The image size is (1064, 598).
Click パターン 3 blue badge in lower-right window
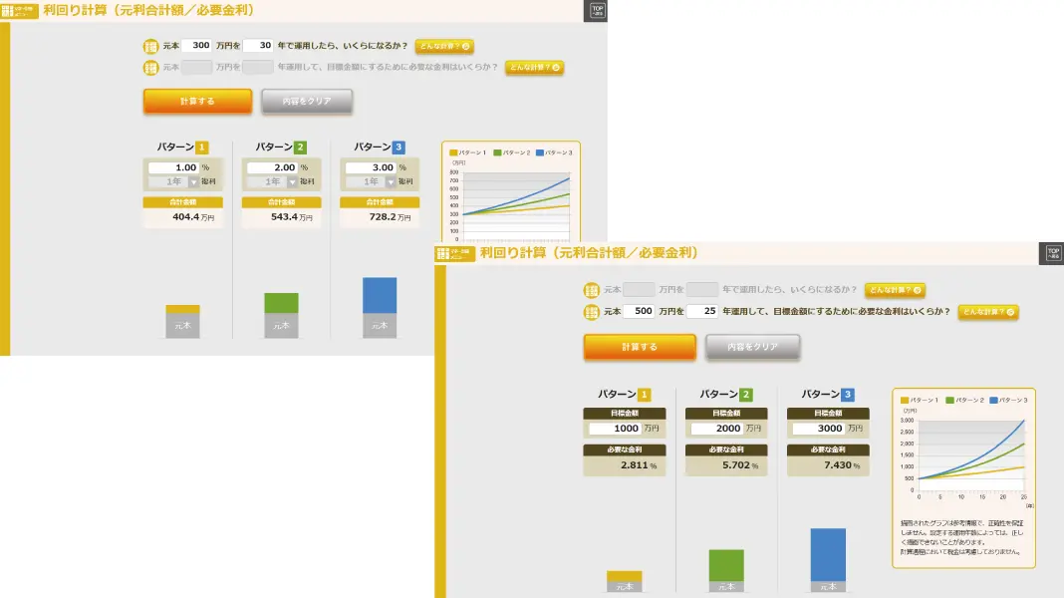pyautogui.click(x=847, y=395)
